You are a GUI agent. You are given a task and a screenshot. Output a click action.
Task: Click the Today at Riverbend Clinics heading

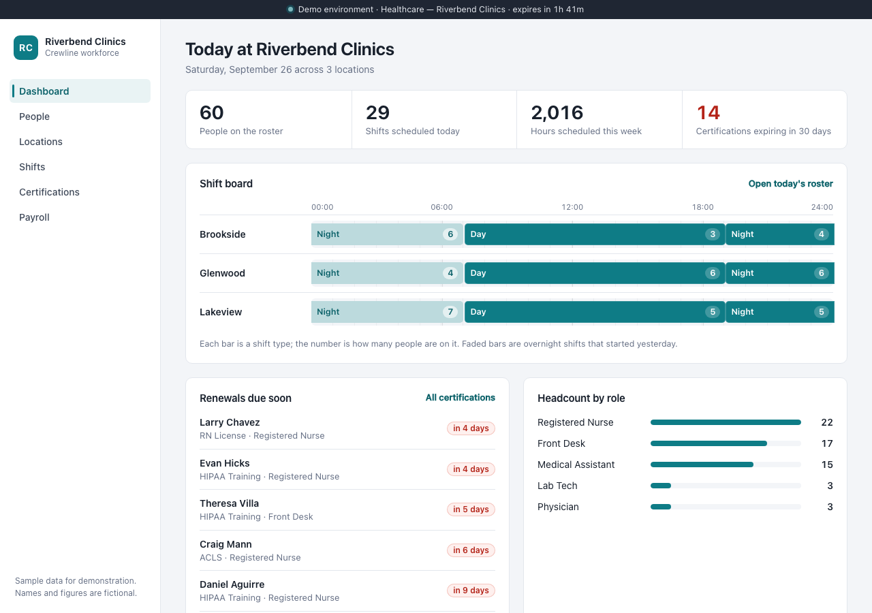(290, 49)
